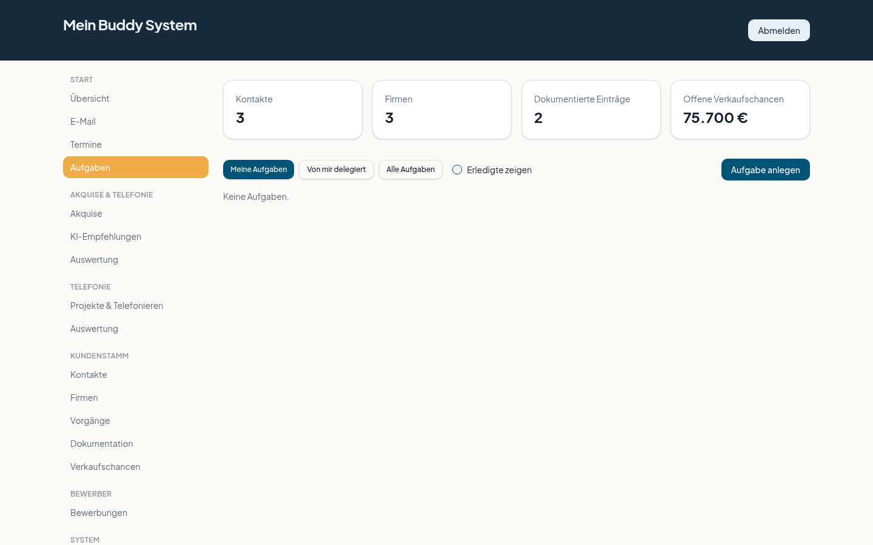
Task: Switch to Von mir delegiert filter
Action: pyautogui.click(x=336, y=170)
